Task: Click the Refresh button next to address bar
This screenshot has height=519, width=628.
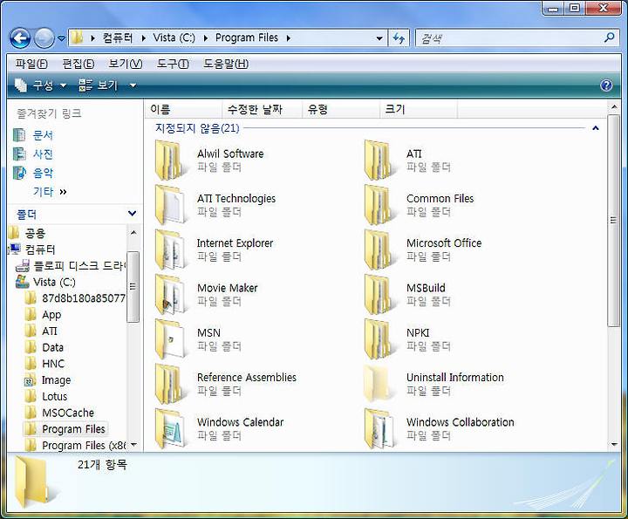Action: click(399, 38)
